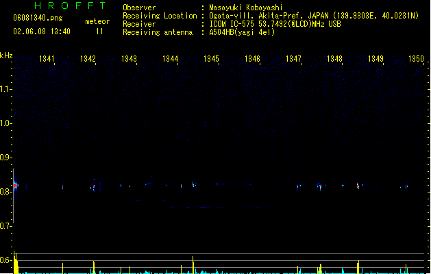Click the 1.1 kHz frequency label

point(5,89)
